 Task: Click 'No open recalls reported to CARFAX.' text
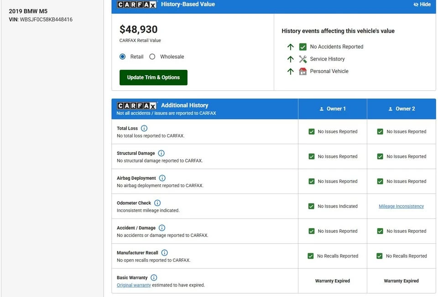coord(154,260)
